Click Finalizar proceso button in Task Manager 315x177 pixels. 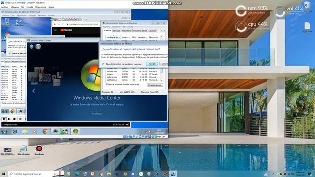(155, 85)
